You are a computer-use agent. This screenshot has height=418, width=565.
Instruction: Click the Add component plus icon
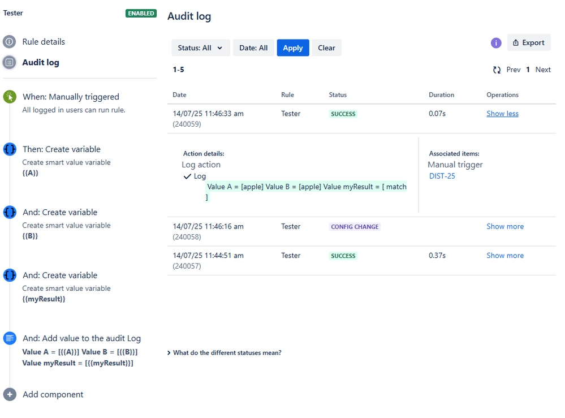pyautogui.click(x=10, y=394)
